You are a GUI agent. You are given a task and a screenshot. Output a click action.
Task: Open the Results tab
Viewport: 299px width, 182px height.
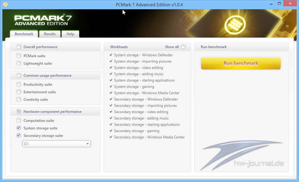(50, 34)
